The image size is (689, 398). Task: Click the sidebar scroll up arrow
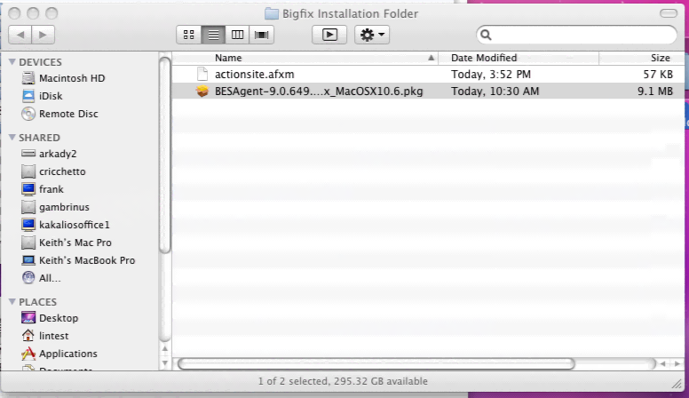click(165, 349)
